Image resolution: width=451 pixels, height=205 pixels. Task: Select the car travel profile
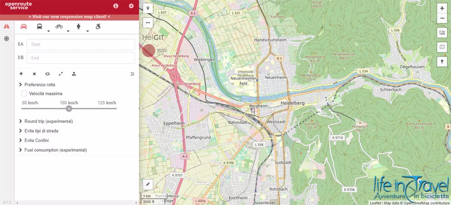coord(24,27)
